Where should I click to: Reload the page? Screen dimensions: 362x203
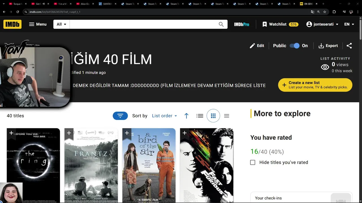point(18,12)
